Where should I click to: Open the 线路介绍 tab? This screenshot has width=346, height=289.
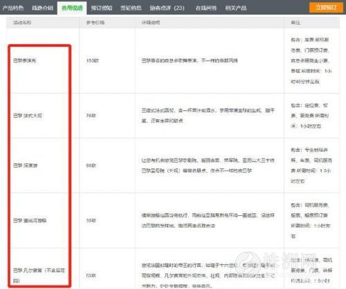pyautogui.click(x=42, y=8)
